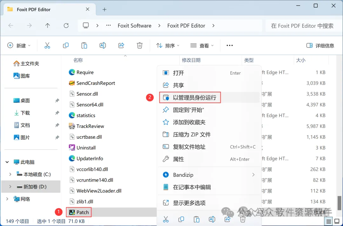Screen dimensions: 343x226
Task: Choose 以管理员身份运行 in the context menu
Action: coord(209,97)
